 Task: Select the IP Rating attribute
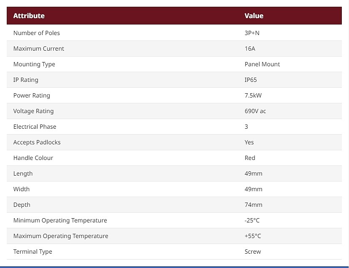[26, 80]
